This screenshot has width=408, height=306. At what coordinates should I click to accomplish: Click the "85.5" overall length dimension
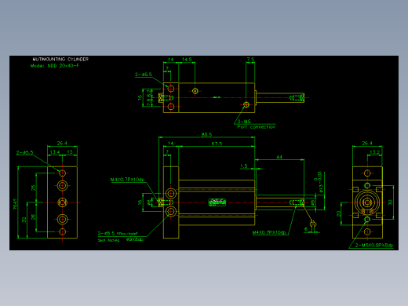point(206,135)
